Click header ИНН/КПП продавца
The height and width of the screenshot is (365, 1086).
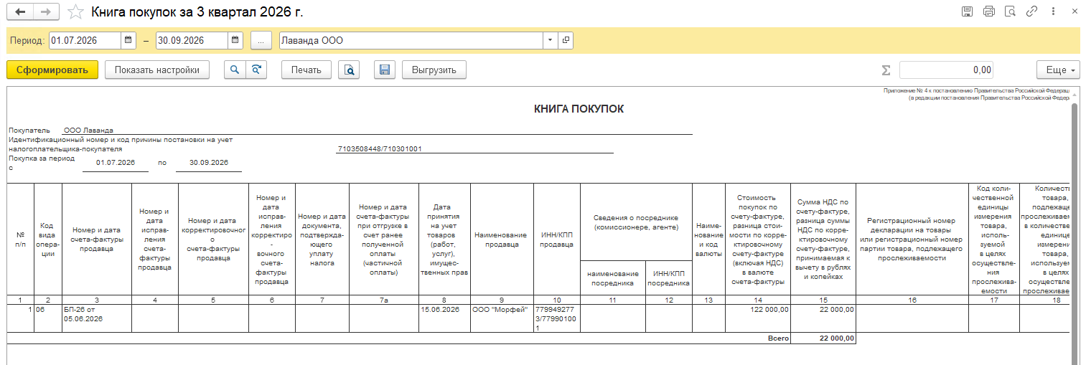557,240
